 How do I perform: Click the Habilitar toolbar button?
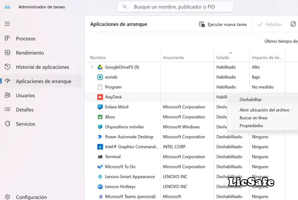269,24
